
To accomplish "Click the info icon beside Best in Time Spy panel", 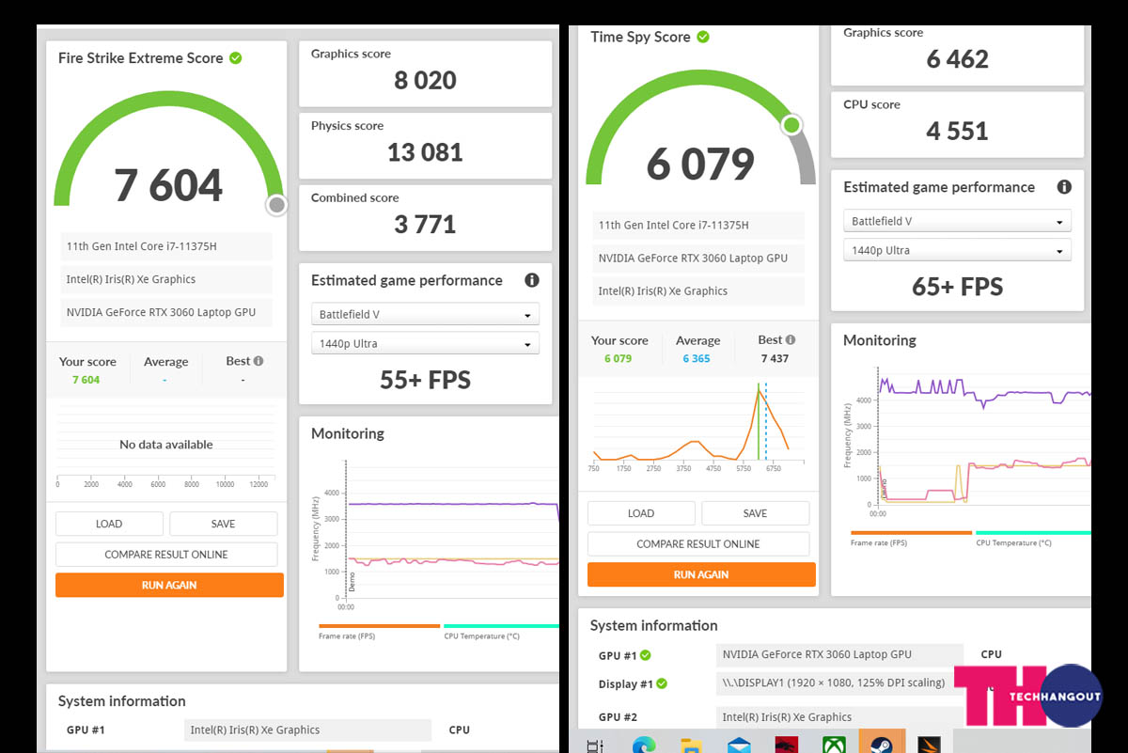I will (791, 340).
